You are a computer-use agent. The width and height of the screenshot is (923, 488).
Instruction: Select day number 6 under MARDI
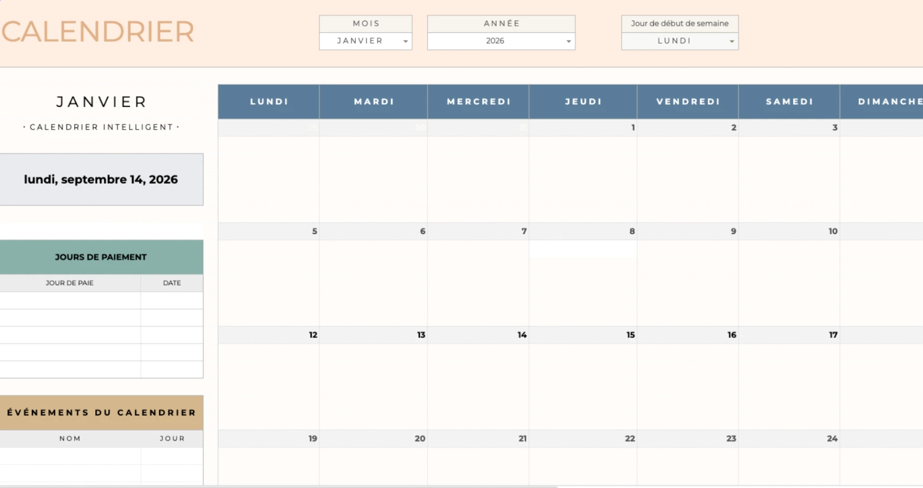[x=374, y=231]
